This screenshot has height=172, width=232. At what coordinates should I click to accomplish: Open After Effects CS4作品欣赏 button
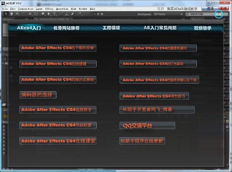tap(58, 125)
